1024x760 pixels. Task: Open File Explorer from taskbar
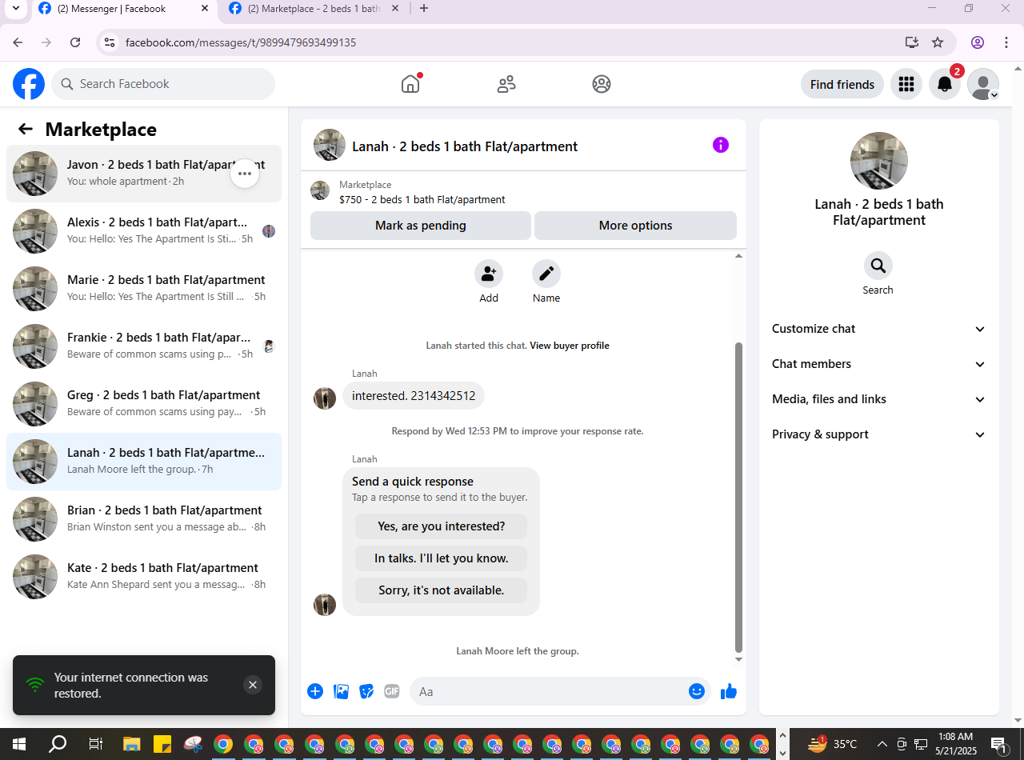click(x=132, y=744)
